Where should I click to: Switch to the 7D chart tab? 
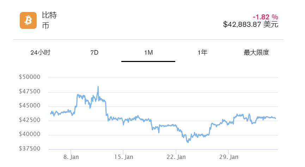pos(94,52)
